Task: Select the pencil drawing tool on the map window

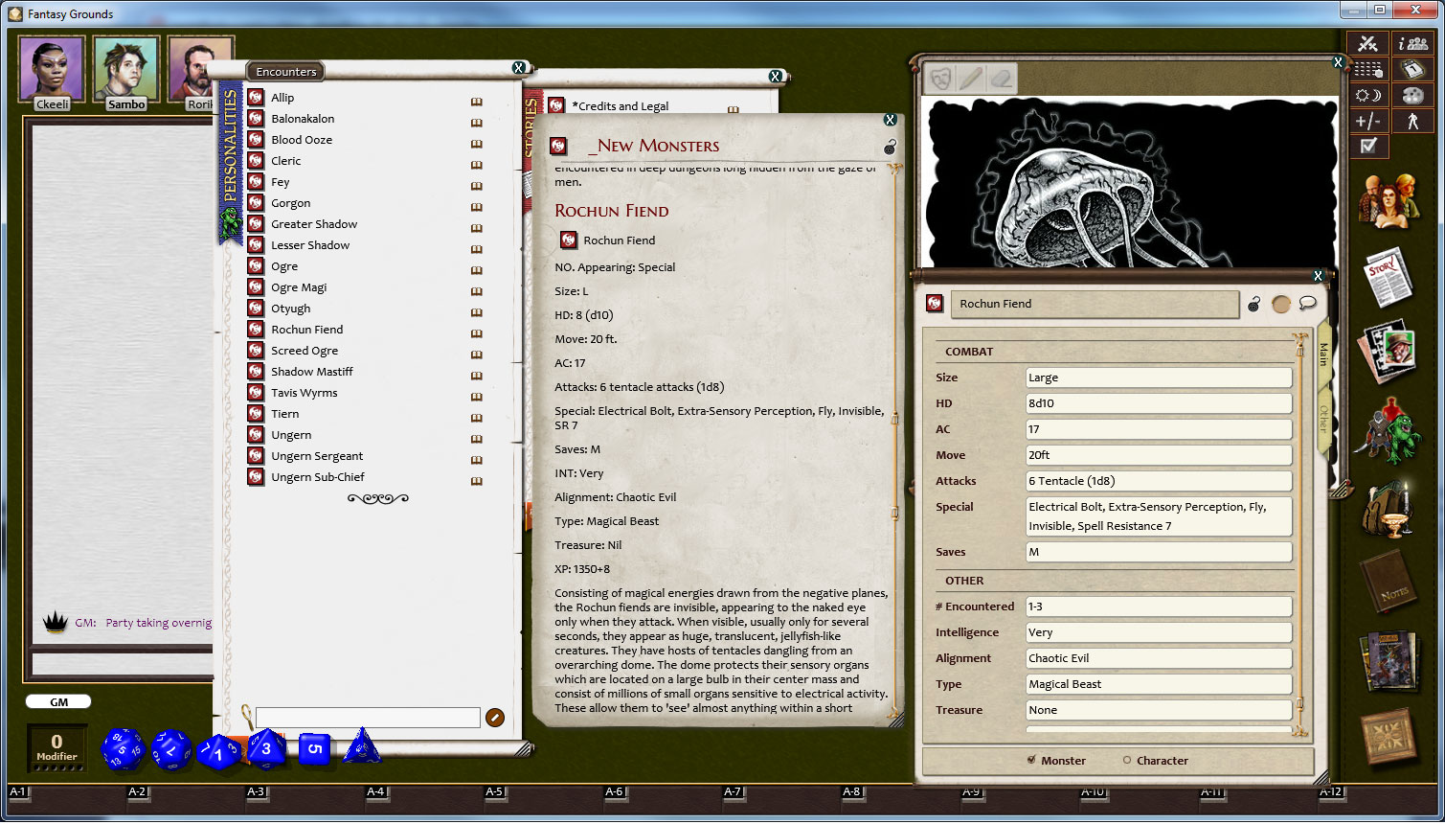Action: tap(971, 80)
